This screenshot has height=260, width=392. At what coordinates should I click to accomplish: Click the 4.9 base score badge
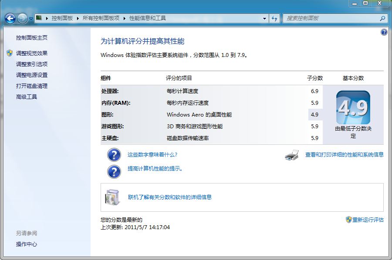(353, 107)
